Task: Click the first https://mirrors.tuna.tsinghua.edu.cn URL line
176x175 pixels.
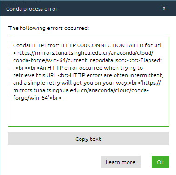Action: click(x=83, y=53)
